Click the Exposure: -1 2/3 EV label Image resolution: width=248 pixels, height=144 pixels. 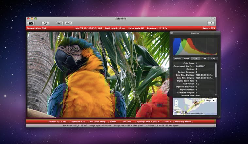point(157,28)
